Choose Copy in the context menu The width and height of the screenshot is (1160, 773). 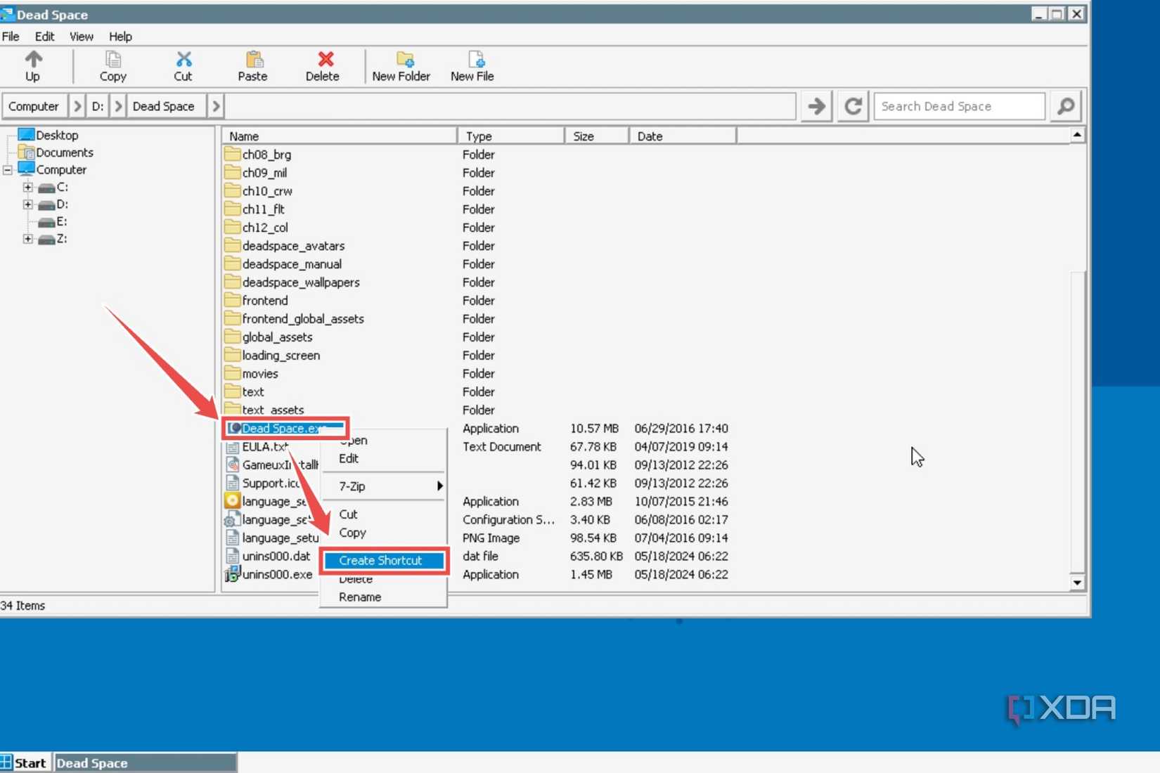[384, 533]
